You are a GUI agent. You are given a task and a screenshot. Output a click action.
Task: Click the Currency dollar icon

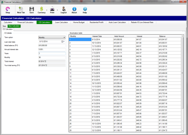(x=41, y=10)
